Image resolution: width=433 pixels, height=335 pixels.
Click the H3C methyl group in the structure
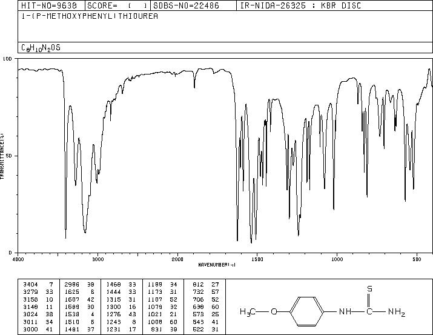[248, 312]
